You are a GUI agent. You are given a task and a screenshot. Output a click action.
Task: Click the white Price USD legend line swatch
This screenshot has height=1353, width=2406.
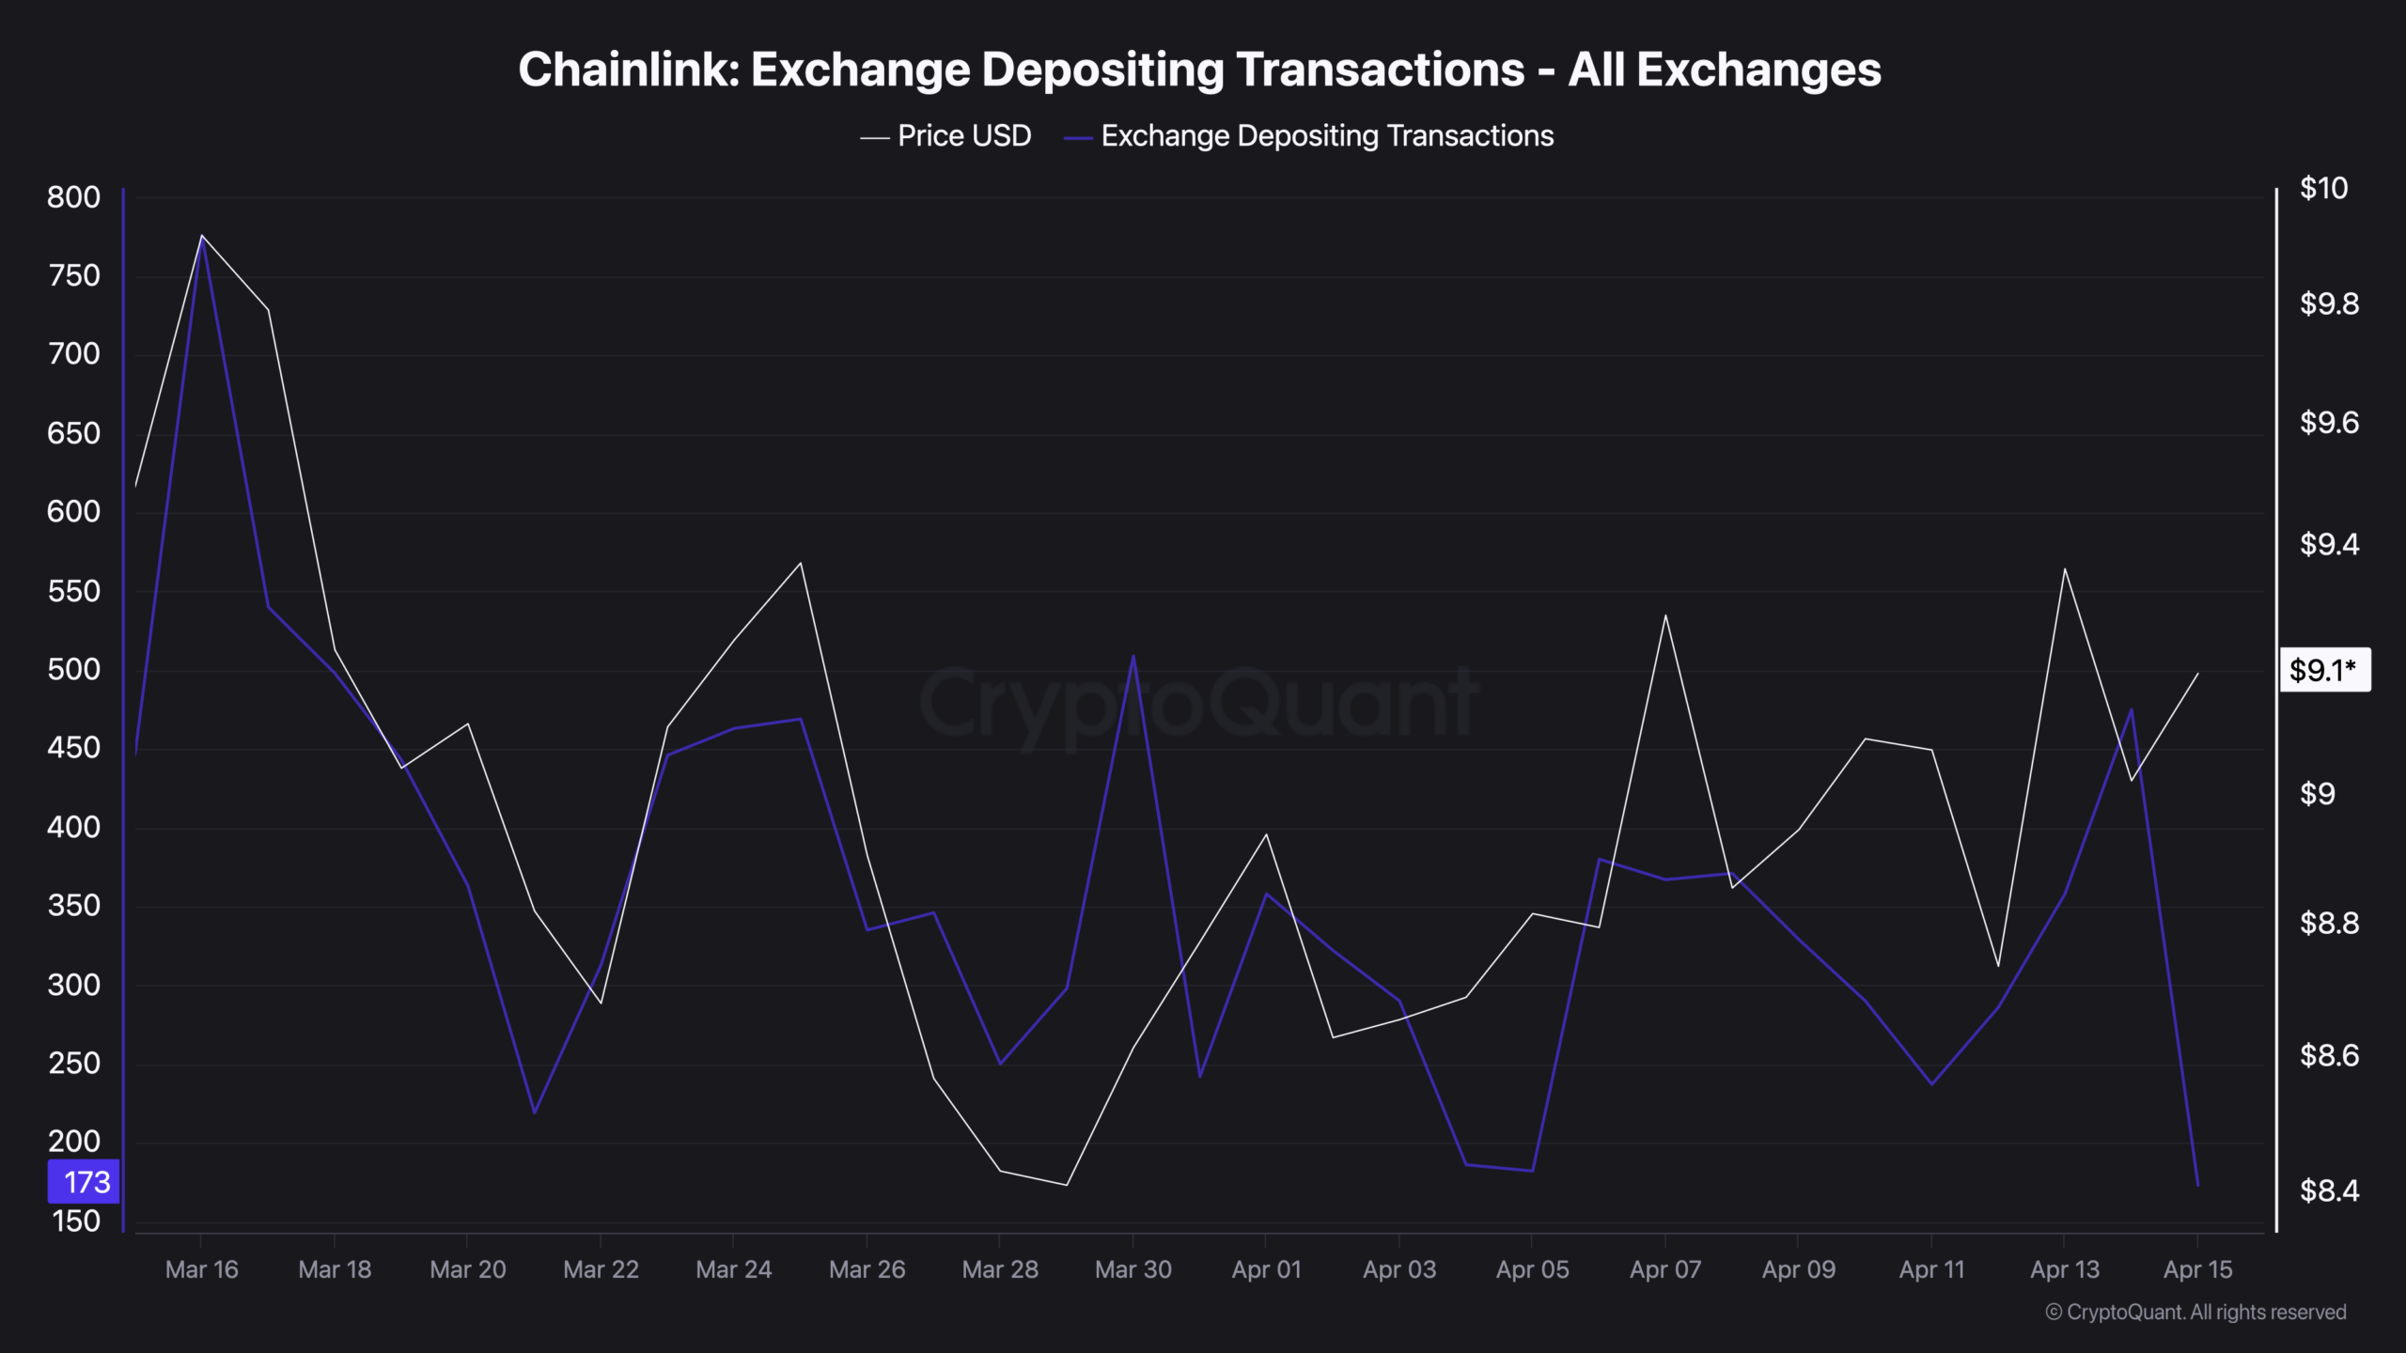pos(874,138)
